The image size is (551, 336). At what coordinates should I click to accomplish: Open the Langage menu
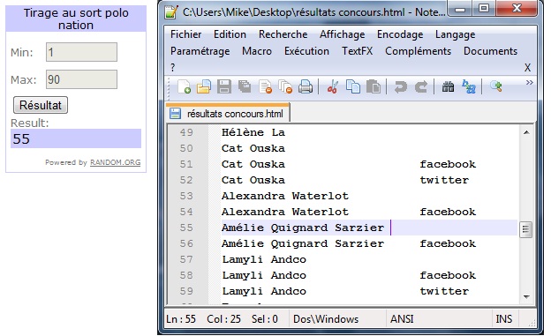[x=455, y=34]
